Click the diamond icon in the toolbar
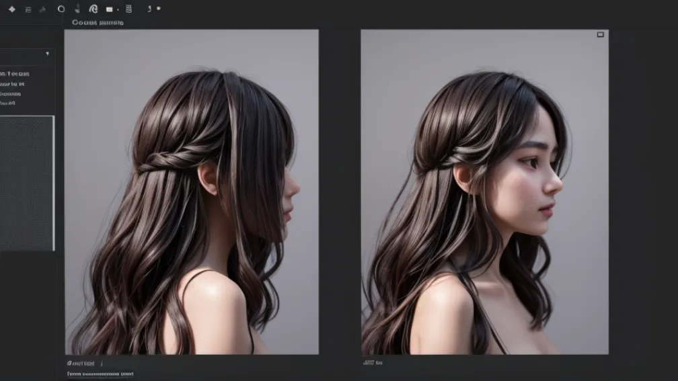The width and height of the screenshot is (678, 381). (x=11, y=9)
